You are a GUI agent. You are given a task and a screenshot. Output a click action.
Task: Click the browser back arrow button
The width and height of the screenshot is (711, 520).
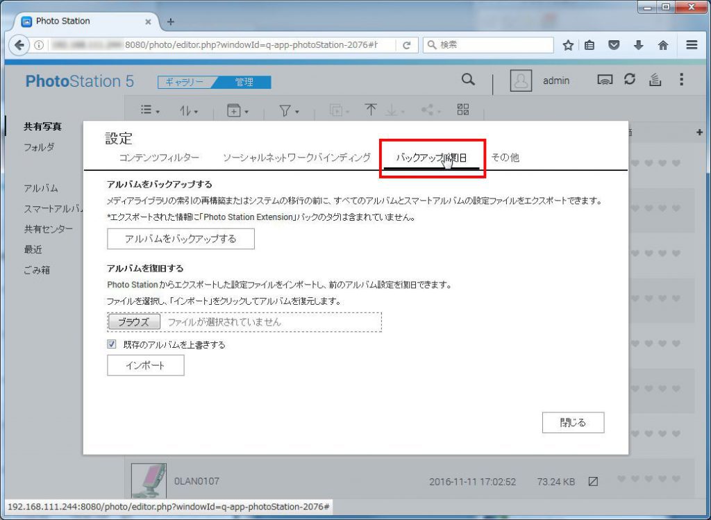point(19,45)
